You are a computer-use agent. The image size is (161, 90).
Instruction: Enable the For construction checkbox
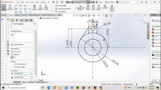pos(15,64)
